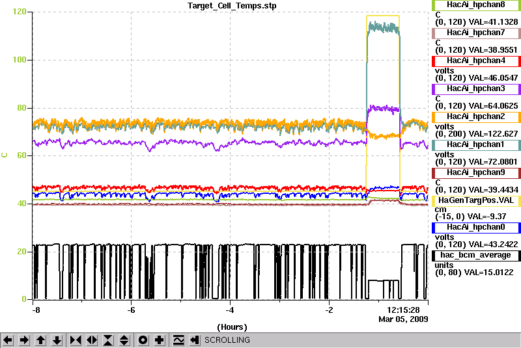Click the -6 tick label on the time axis

[132, 310]
